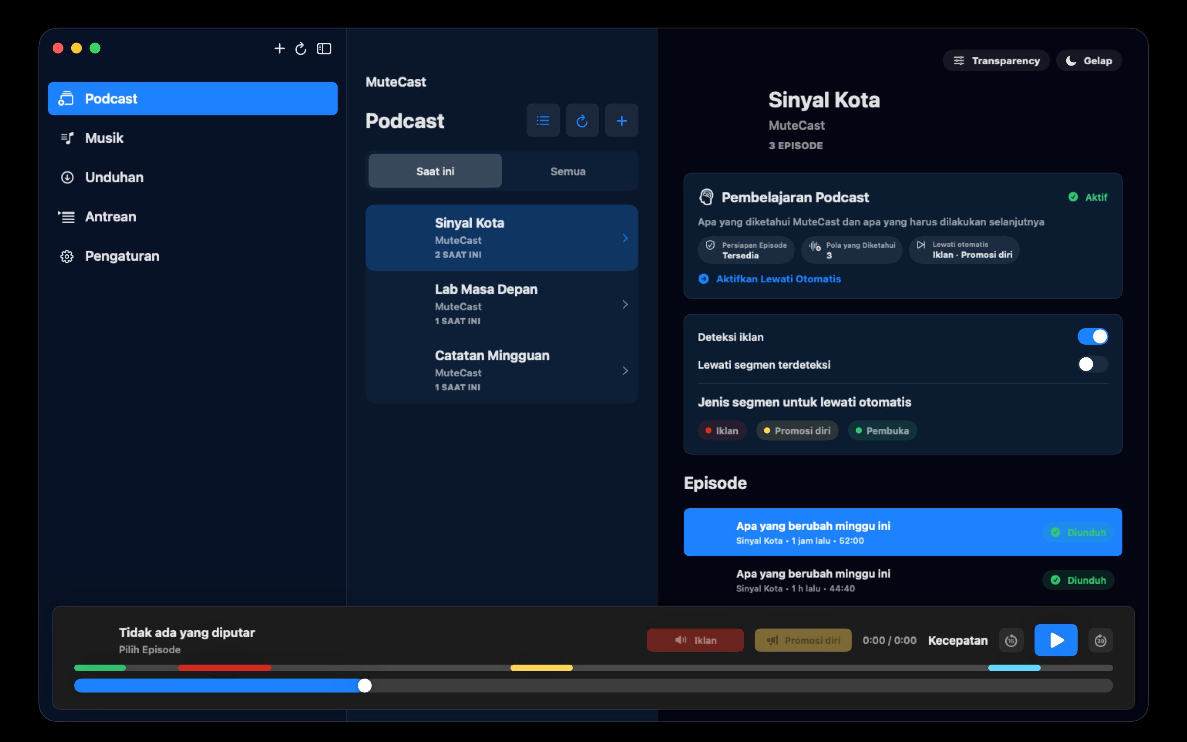
Task: Expand Catatan Mingguan row chevron
Action: 625,371
